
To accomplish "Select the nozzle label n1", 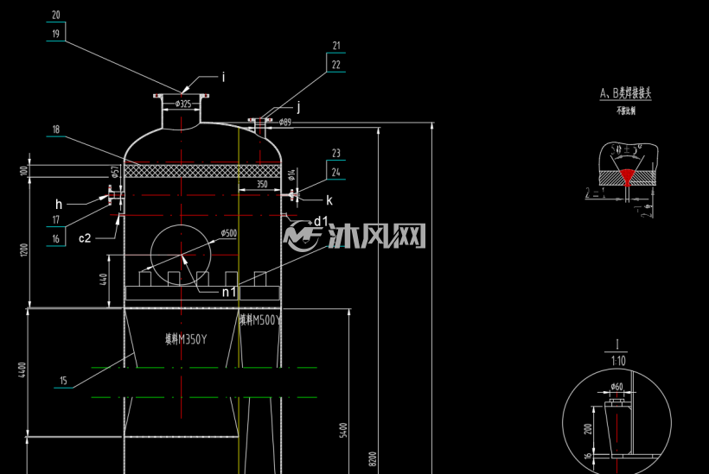I will point(229,292).
